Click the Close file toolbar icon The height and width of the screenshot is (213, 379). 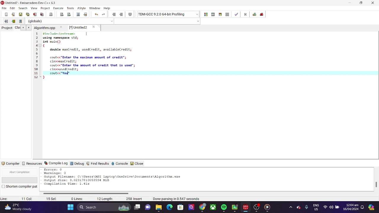point(35,14)
